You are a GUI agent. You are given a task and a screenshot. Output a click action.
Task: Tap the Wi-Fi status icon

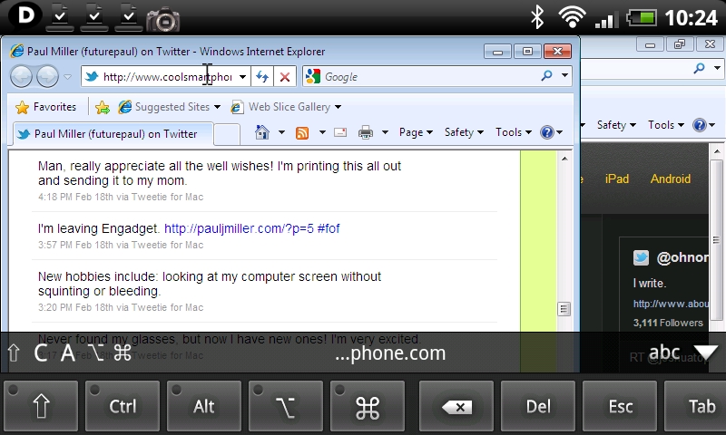pyautogui.click(x=573, y=17)
